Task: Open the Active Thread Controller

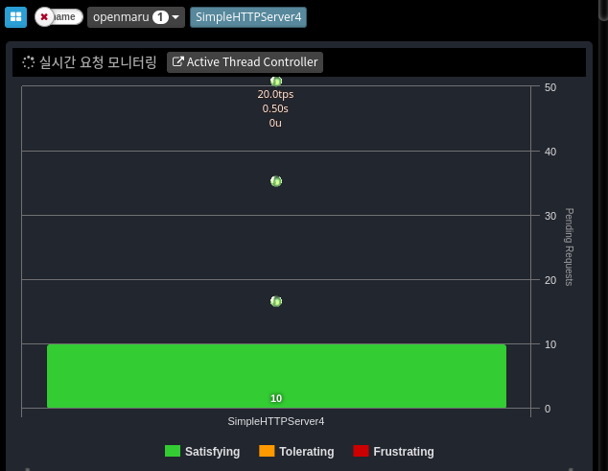Action: tap(245, 62)
